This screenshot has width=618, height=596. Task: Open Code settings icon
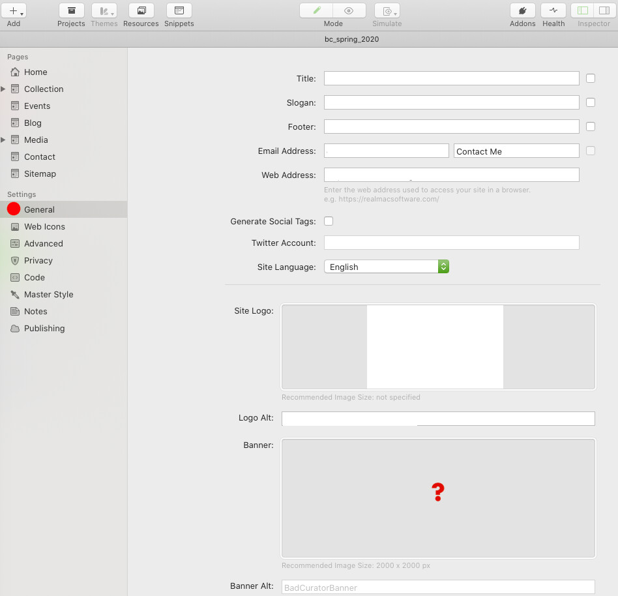click(15, 278)
